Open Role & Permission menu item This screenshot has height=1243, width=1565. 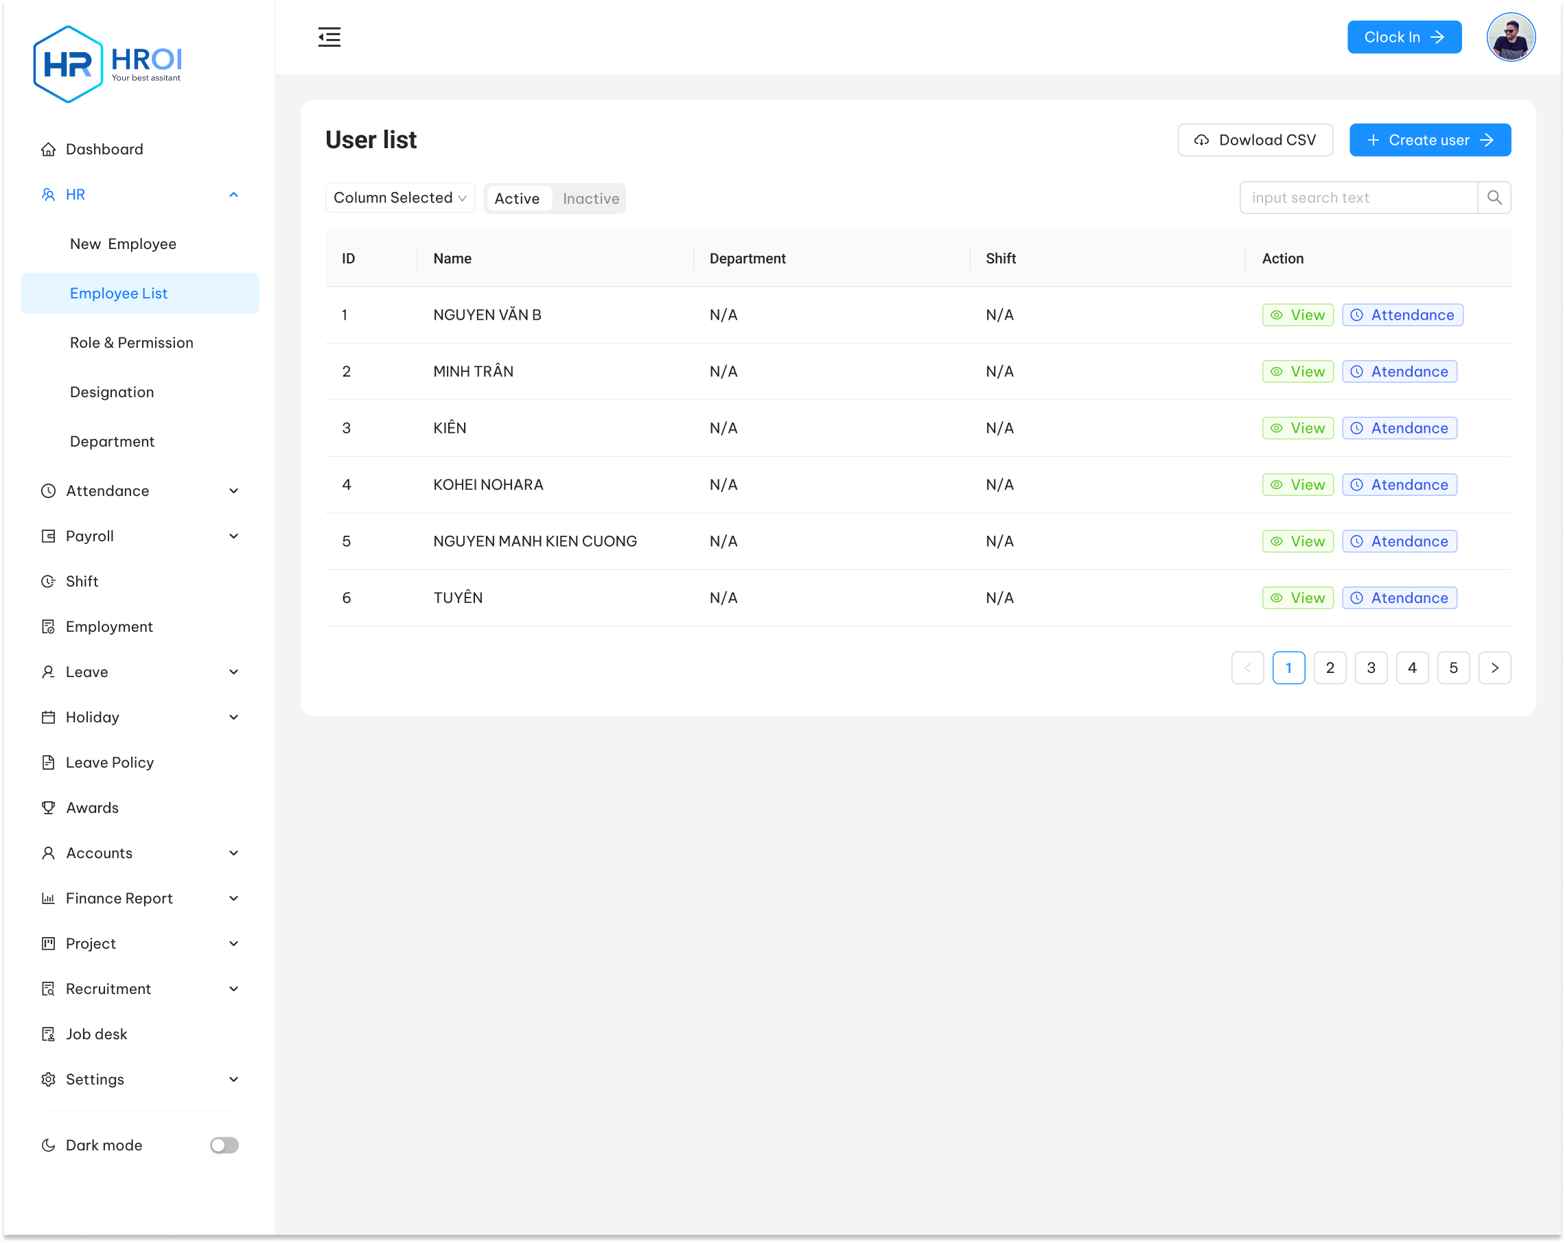[131, 342]
